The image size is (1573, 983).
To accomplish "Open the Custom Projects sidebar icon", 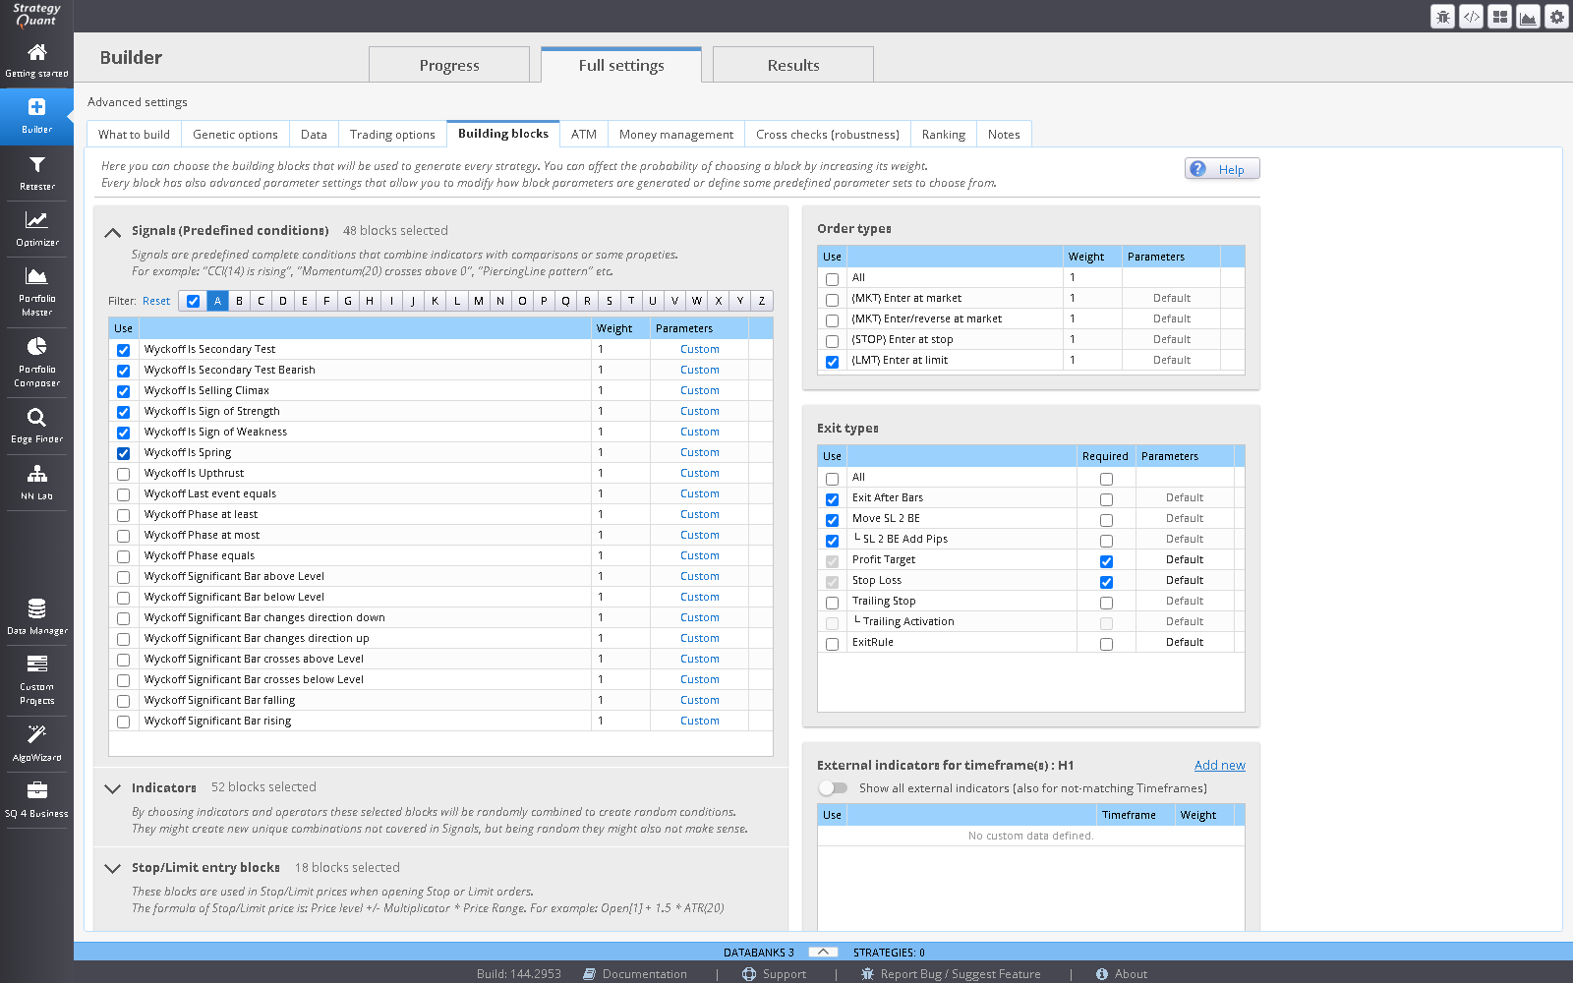I will (36, 680).
